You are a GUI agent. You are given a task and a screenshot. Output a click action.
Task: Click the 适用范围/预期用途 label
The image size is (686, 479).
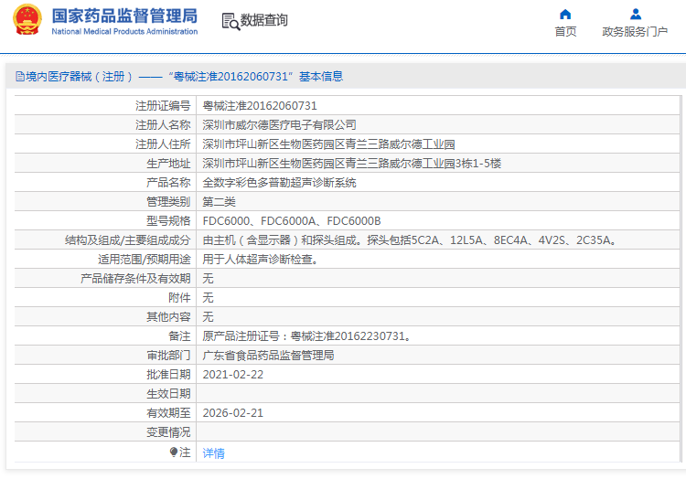pos(145,260)
